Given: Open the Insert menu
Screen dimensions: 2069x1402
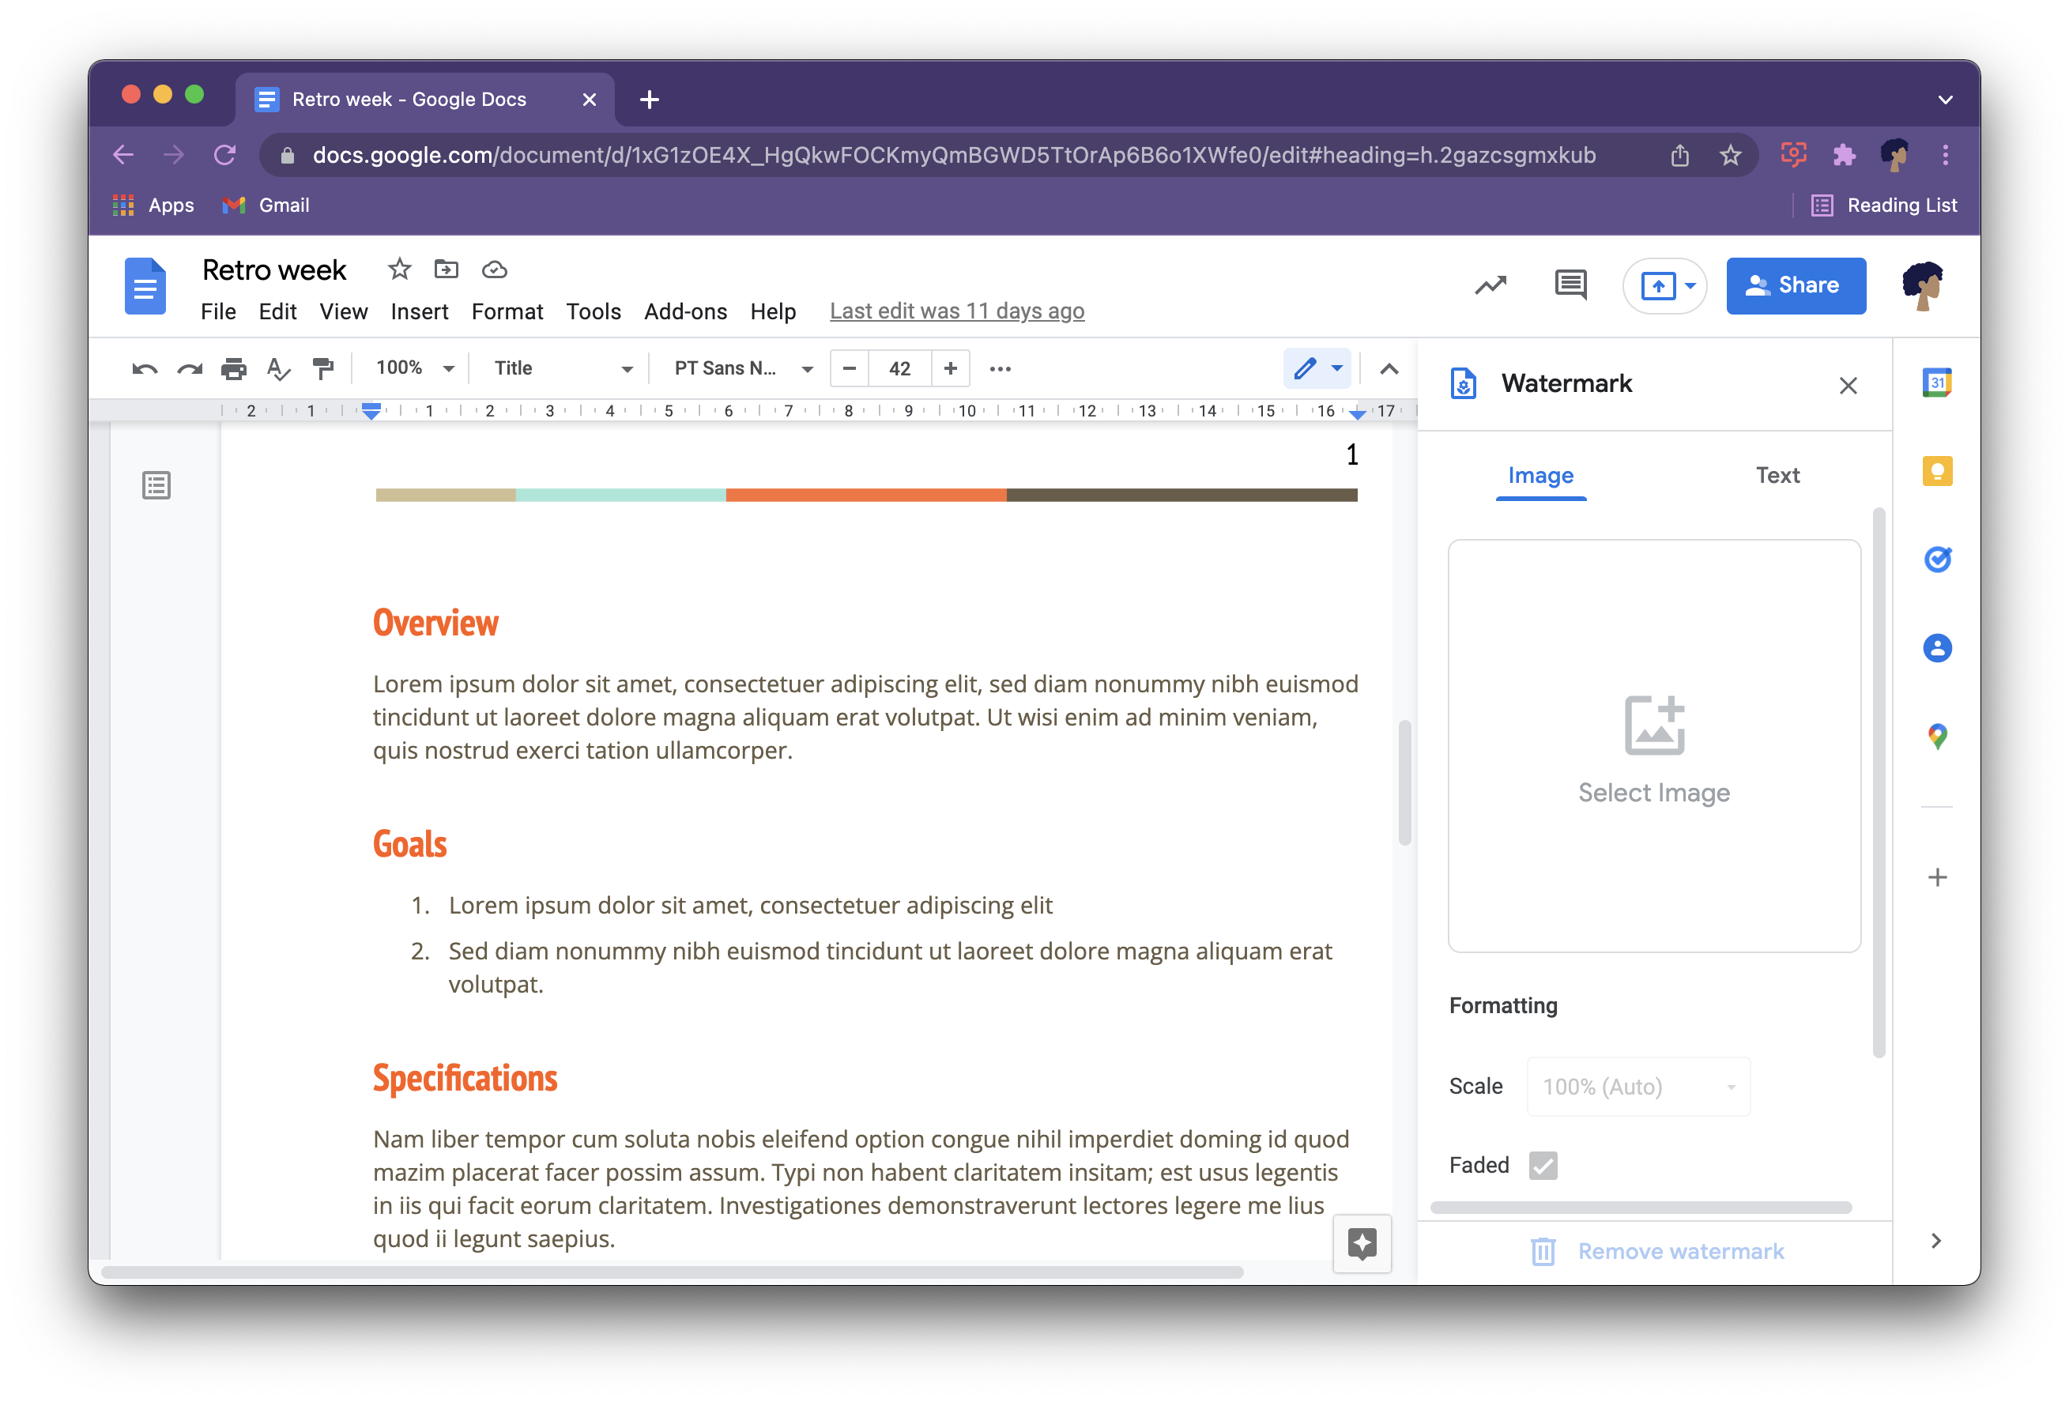Looking at the screenshot, I should pyautogui.click(x=417, y=310).
